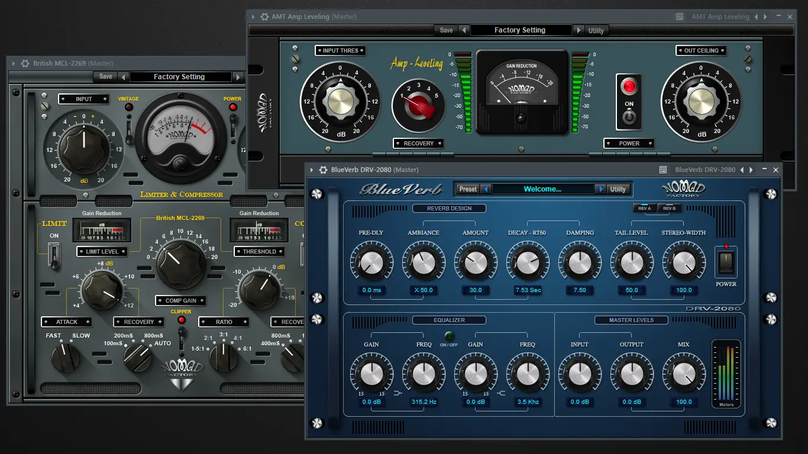The height and width of the screenshot is (454, 808).
Task: Save the current AMT Amp Leveling preset
Action: (446, 30)
